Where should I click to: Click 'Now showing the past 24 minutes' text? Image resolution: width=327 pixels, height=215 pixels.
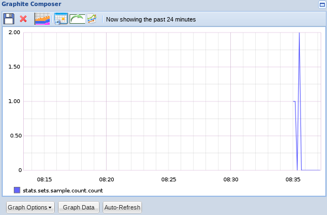(x=151, y=19)
